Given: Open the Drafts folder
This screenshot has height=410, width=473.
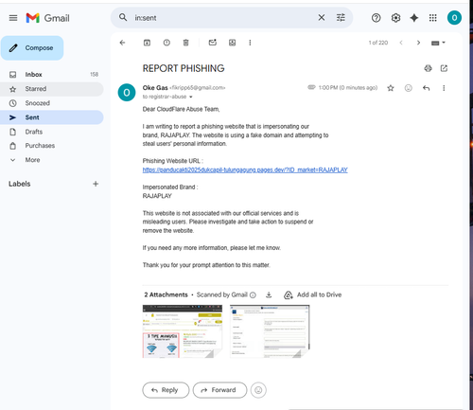Looking at the screenshot, I should (x=52, y=132).
